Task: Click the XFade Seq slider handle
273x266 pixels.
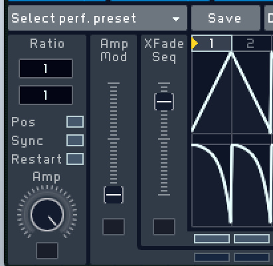Action: click(x=164, y=102)
